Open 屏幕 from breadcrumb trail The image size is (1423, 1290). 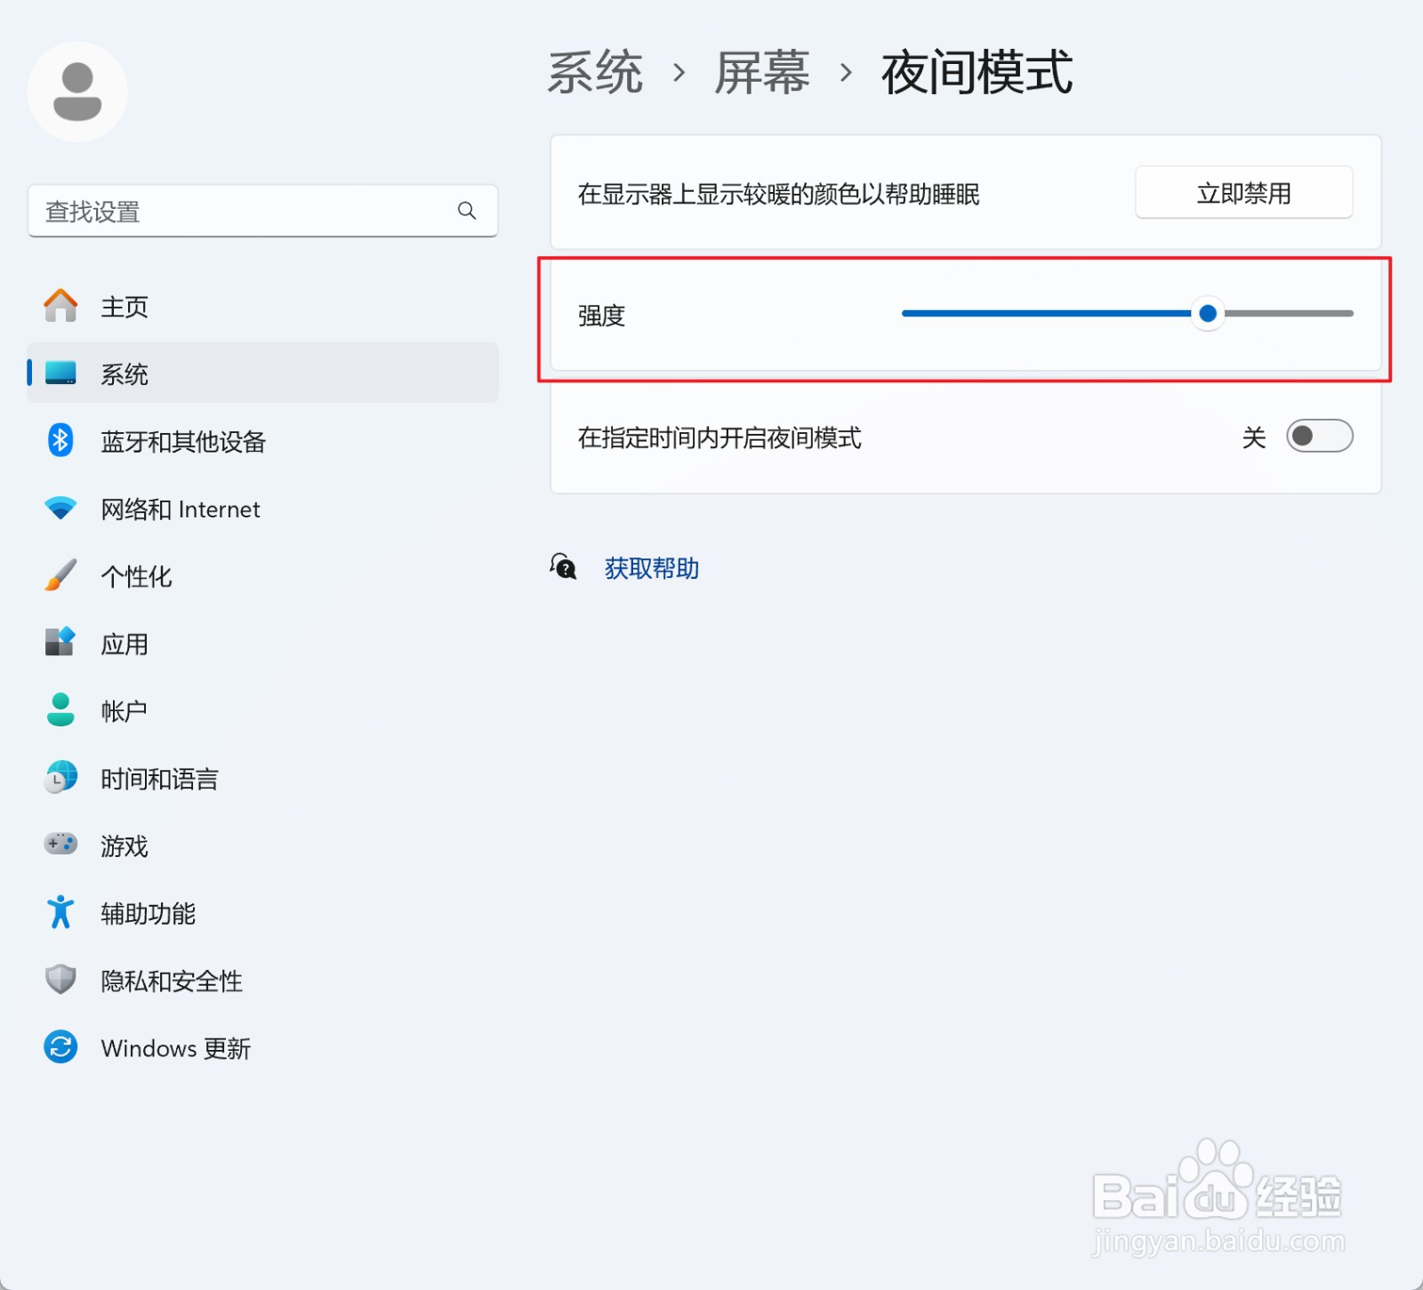point(760,71)
